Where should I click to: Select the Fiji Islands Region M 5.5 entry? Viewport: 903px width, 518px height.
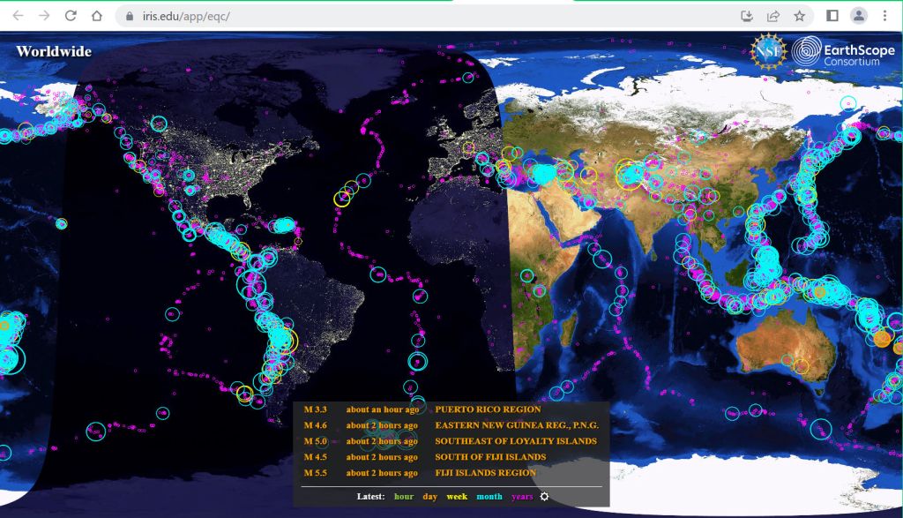[x=485, y=473]
